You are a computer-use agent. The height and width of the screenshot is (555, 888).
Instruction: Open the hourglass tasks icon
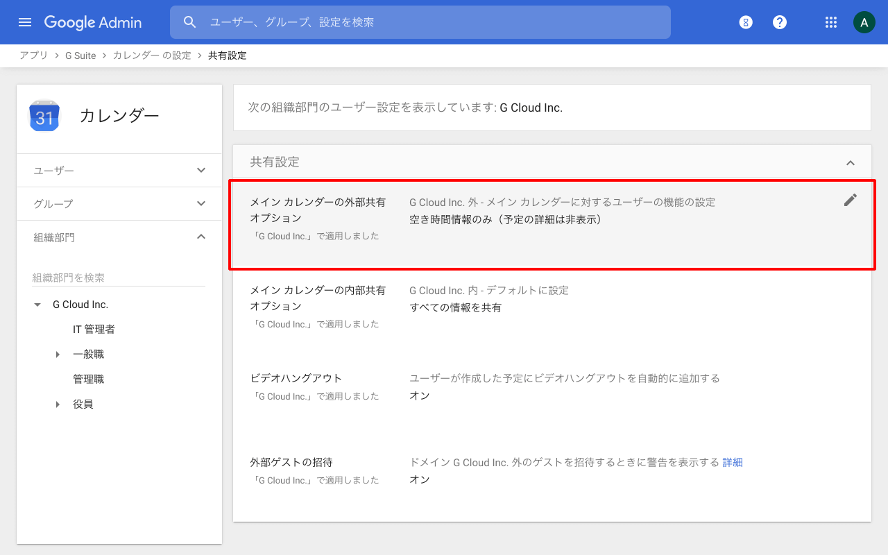coord(746,22)
